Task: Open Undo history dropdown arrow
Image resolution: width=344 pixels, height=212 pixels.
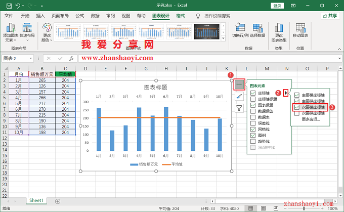Action: pyautogui.click(x=23, y=6)
